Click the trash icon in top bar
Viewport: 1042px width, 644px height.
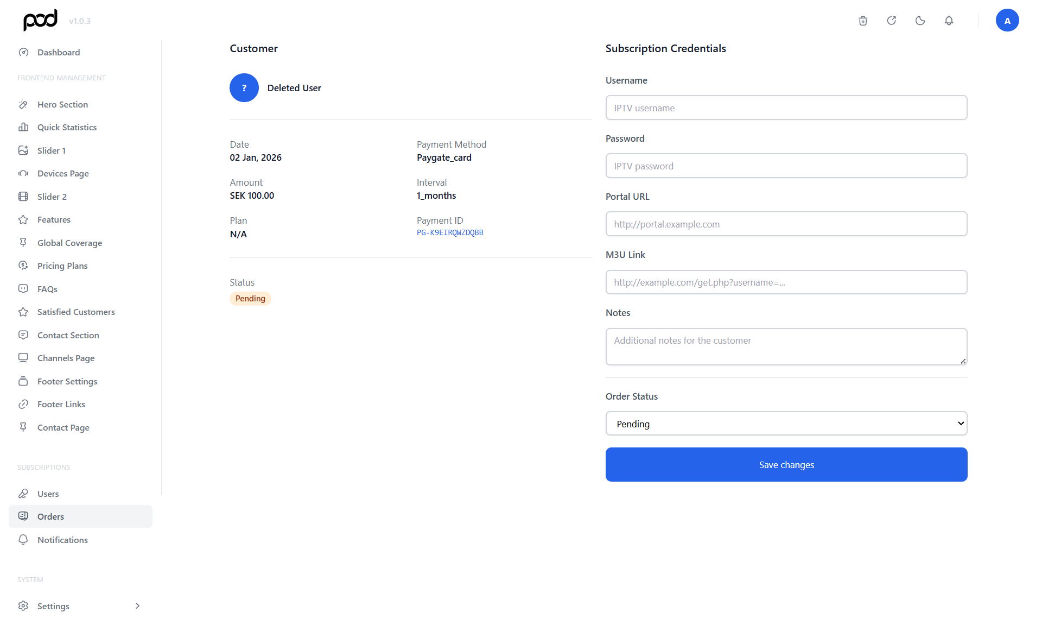point(863,21)
